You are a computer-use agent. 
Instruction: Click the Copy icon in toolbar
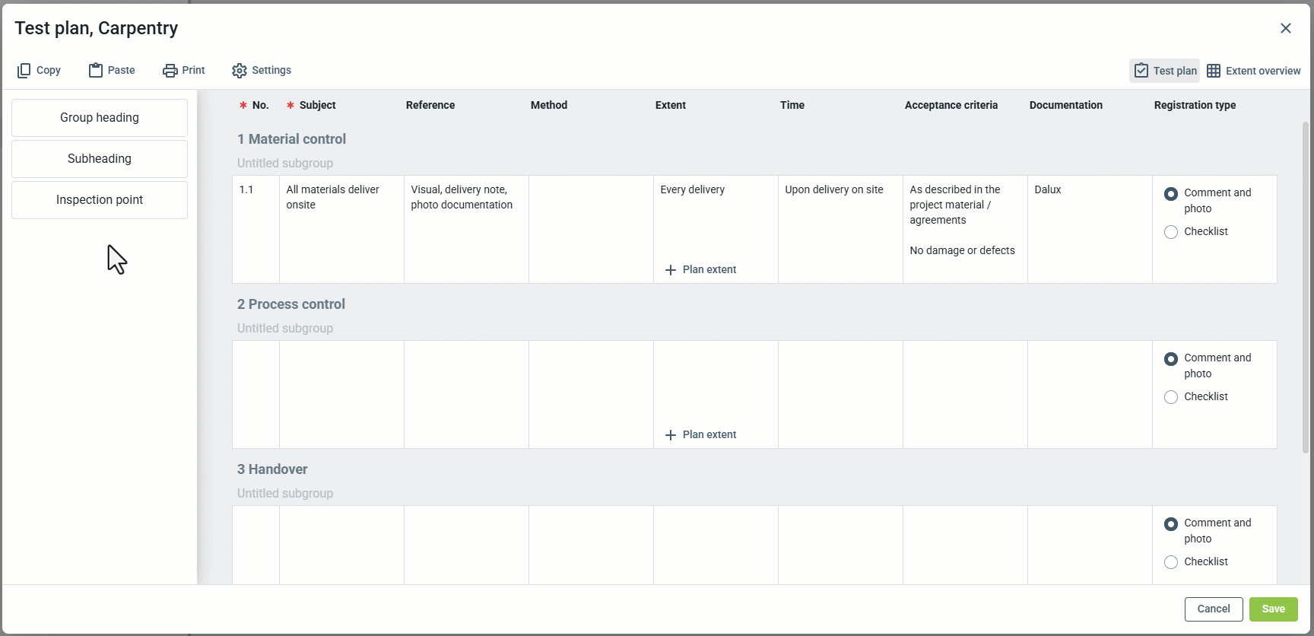coord(24,71)
